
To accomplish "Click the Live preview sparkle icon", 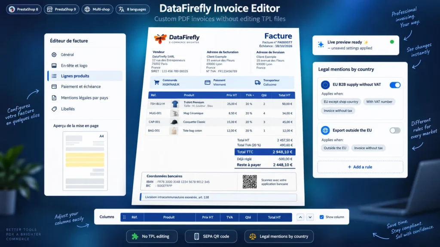I will click(321, 45).
